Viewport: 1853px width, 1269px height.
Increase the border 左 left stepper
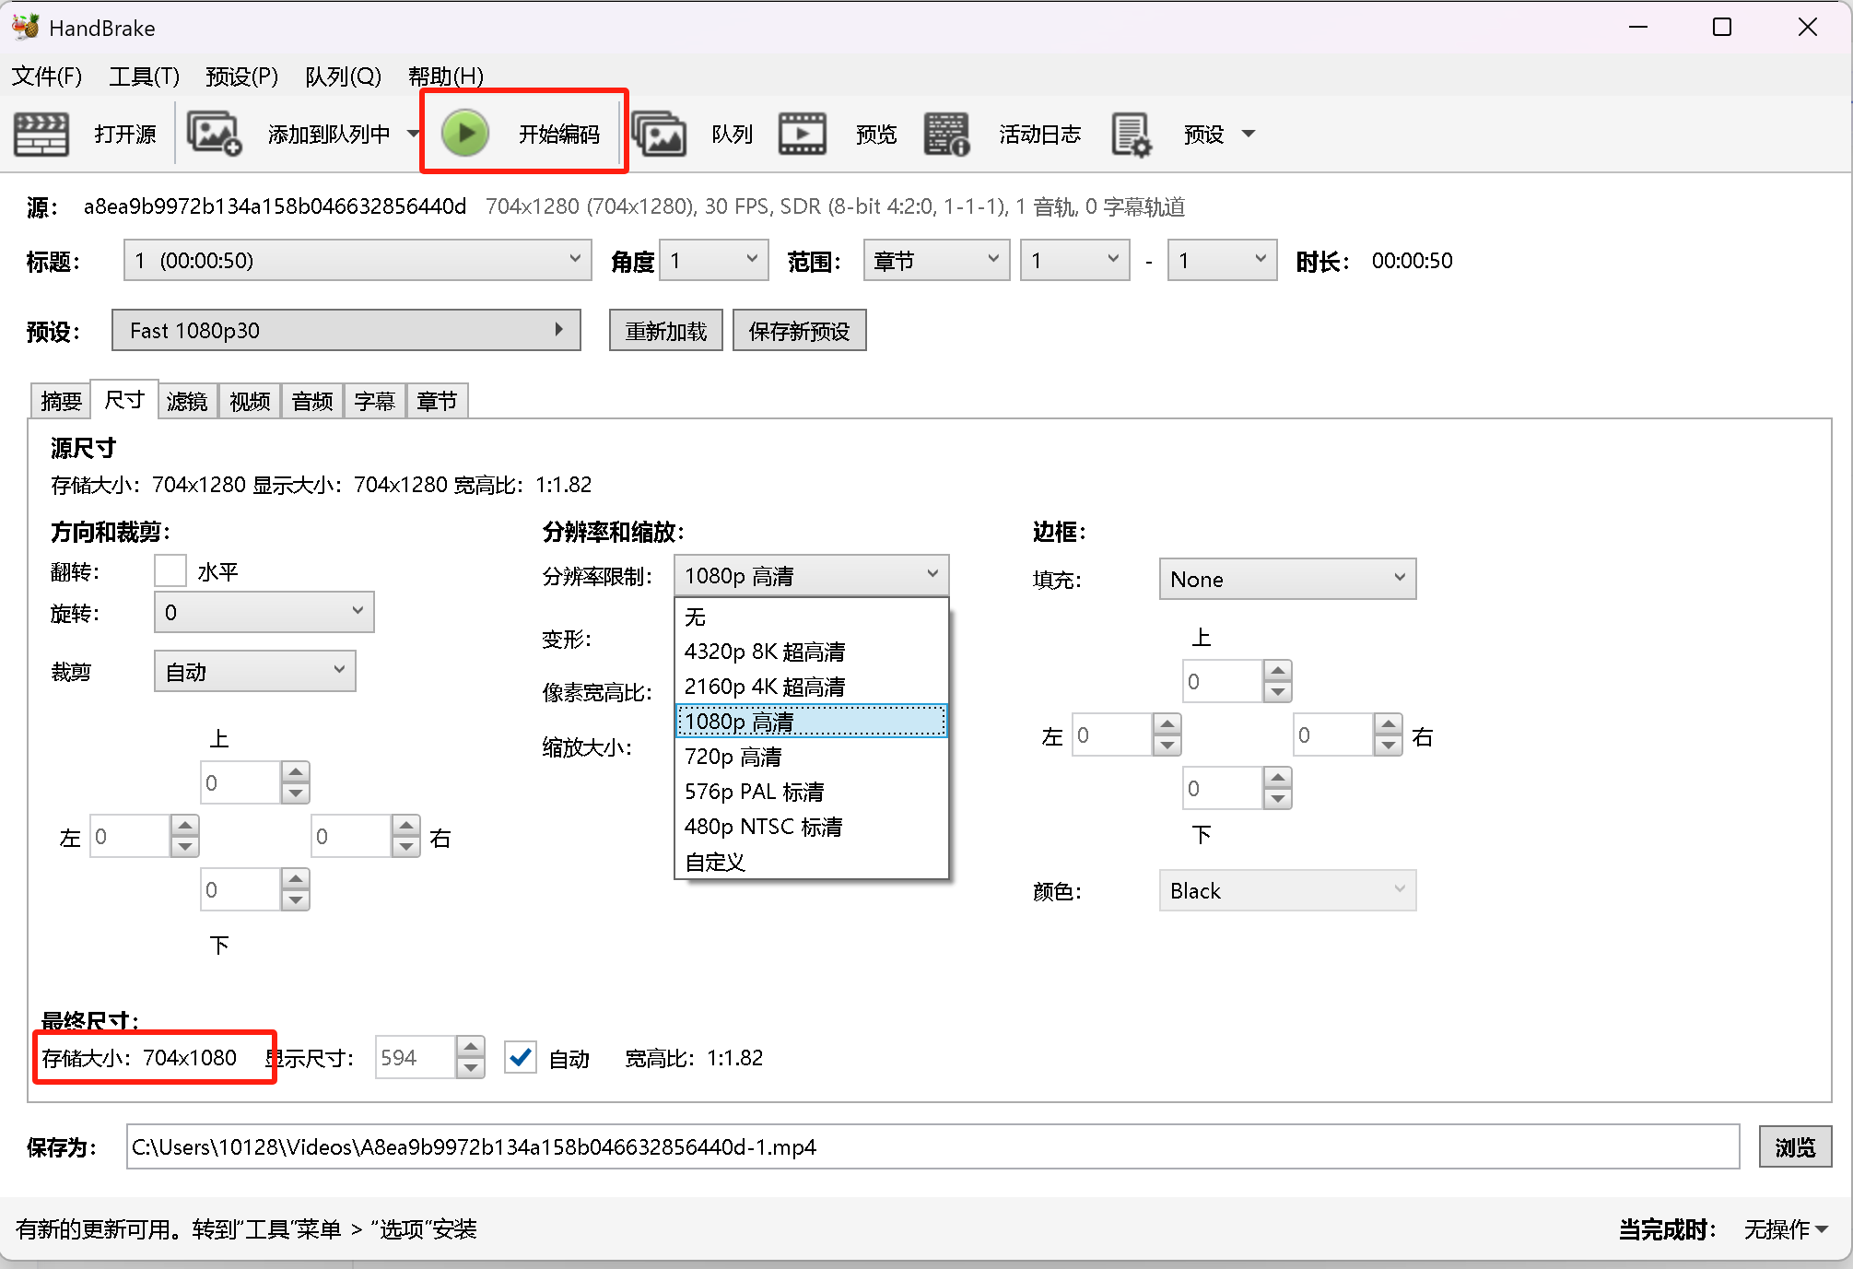point(1167,724)
